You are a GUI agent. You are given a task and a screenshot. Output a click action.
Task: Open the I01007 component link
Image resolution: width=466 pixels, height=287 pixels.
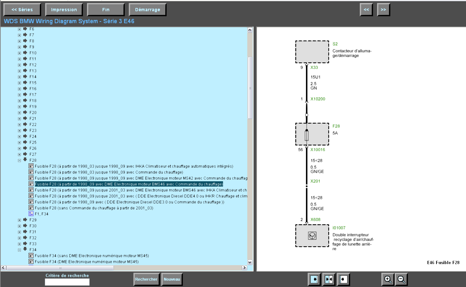pos(339,228)
